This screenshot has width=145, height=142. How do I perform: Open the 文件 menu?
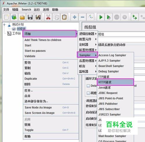(6, 10)
